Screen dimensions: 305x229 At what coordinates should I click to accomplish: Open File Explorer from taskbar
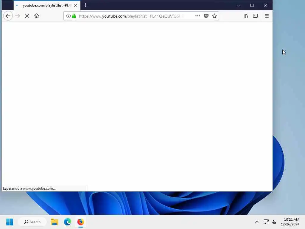55,222
